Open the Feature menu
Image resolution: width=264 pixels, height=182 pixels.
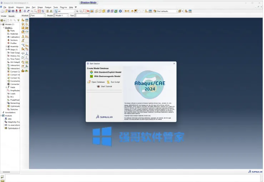click(48, 7)
